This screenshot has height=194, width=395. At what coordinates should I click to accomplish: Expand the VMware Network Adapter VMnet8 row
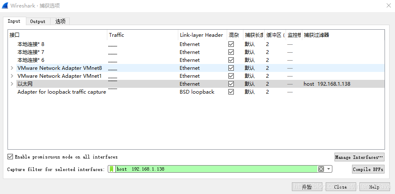(x=12, y=68)
